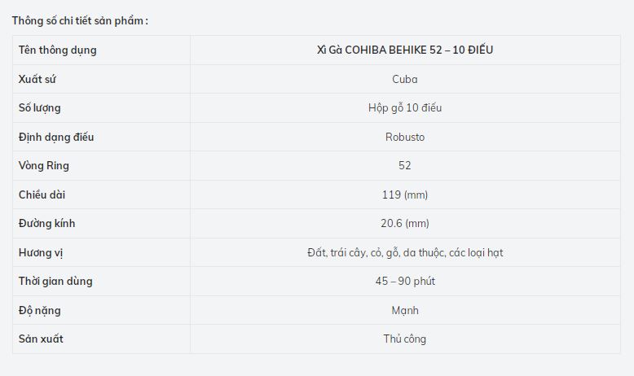Click product name 'Xì Gà COHIBA BEHIKE 52'
This screenshot has width=634, height=376.
(405, 50)
